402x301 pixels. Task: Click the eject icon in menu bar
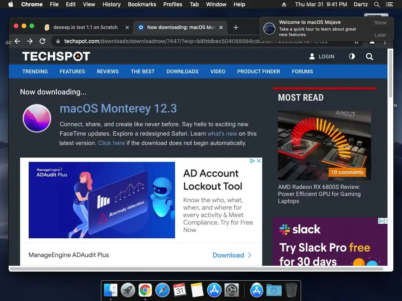coord(284,4)
